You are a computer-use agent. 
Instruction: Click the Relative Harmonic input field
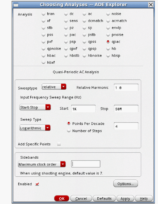[126, 87]
